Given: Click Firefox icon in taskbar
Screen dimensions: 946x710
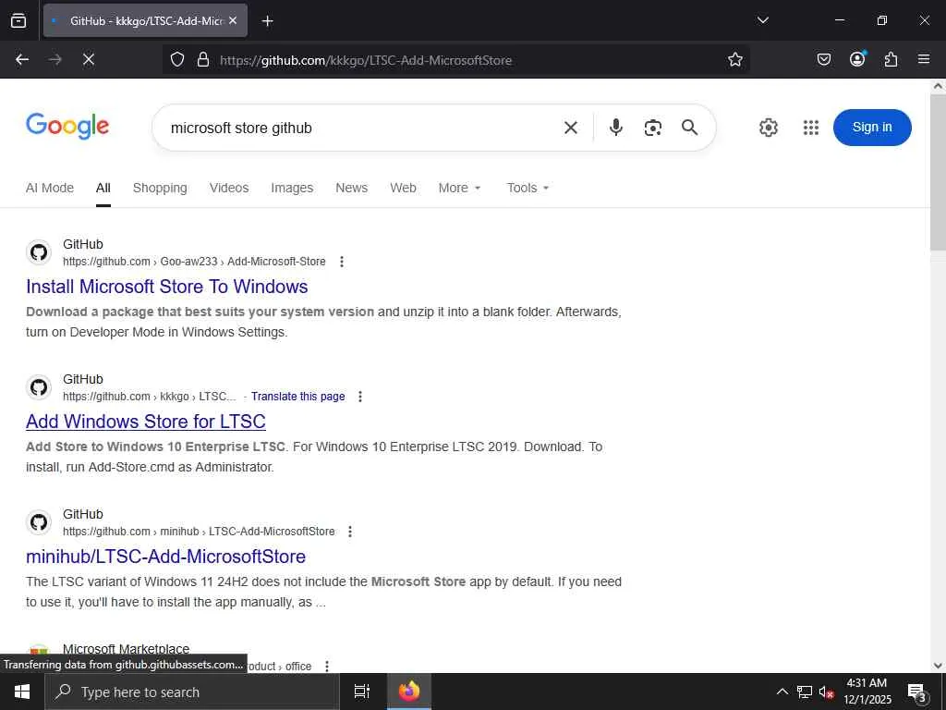Looking at the screenshot, I should (x=408, y=692).
